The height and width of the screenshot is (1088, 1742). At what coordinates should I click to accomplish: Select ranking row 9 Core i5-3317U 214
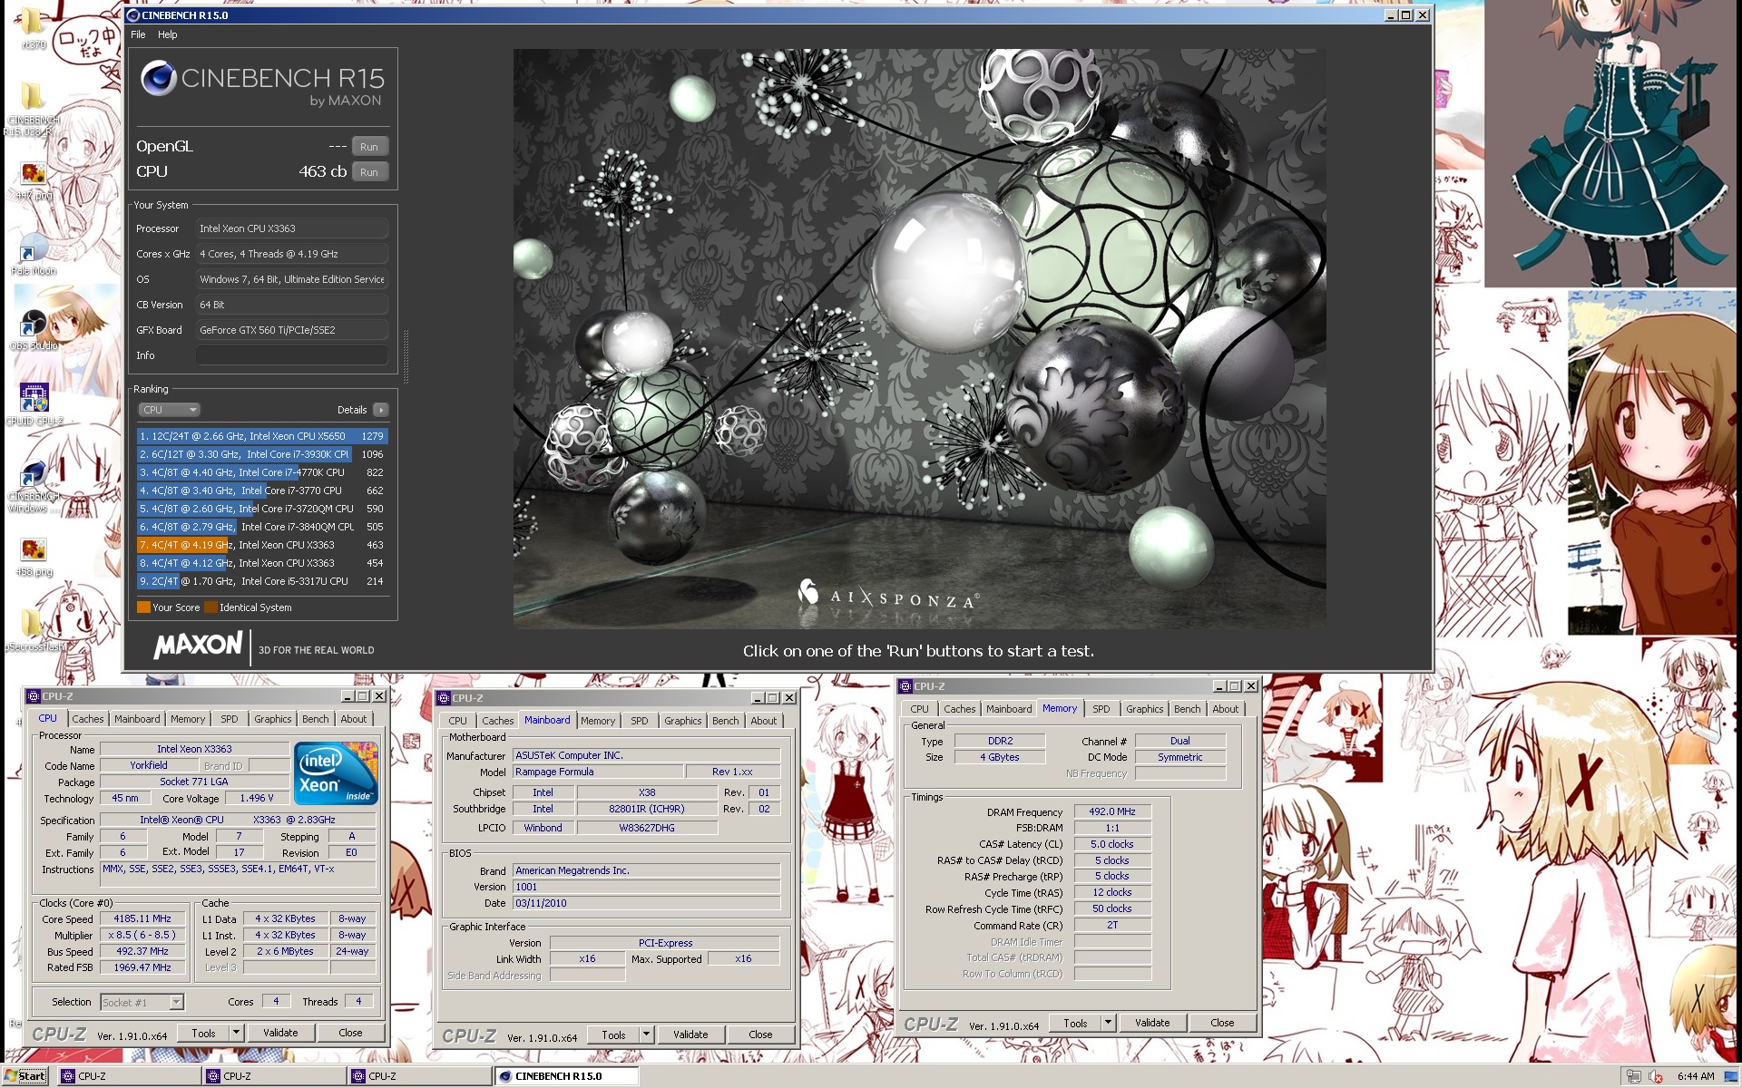pyautogui.click(x=261, y=581)
